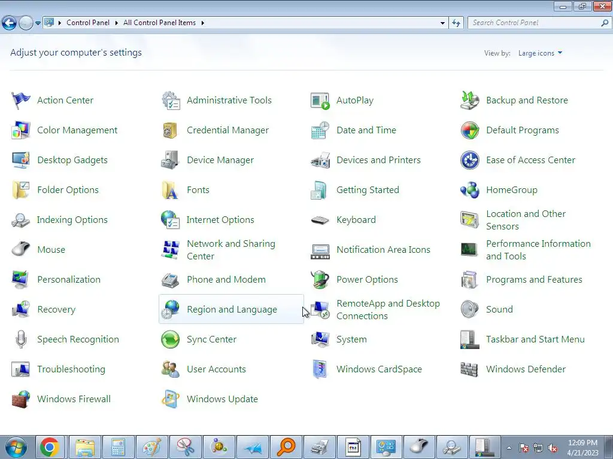The height and width of the screenshot is (459, 613).
Task: Click the Device Manager icon
Action: (170, 160)
